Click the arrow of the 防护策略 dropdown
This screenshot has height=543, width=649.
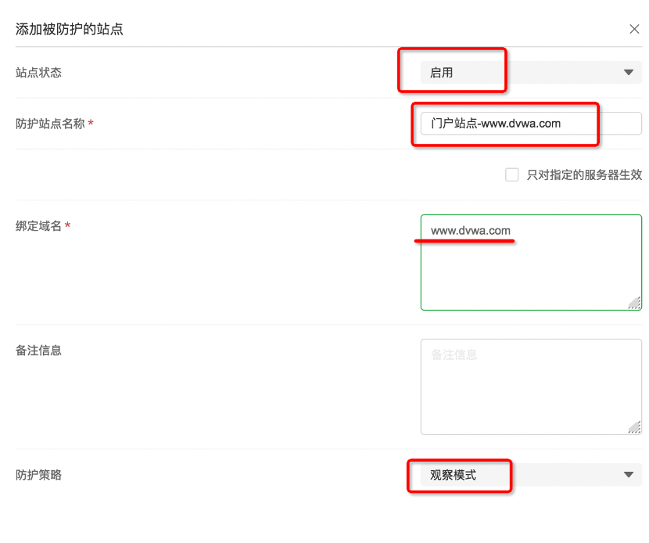pos(629,474)
